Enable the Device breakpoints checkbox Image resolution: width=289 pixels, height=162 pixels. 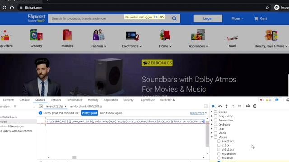[x=215, y=112]
